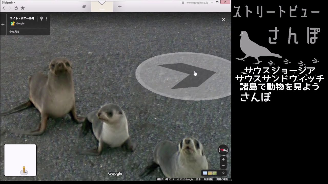Select the yellow middle photo thumbnail
This screenshot has width=328, height=184.
[x=210, y=173]
